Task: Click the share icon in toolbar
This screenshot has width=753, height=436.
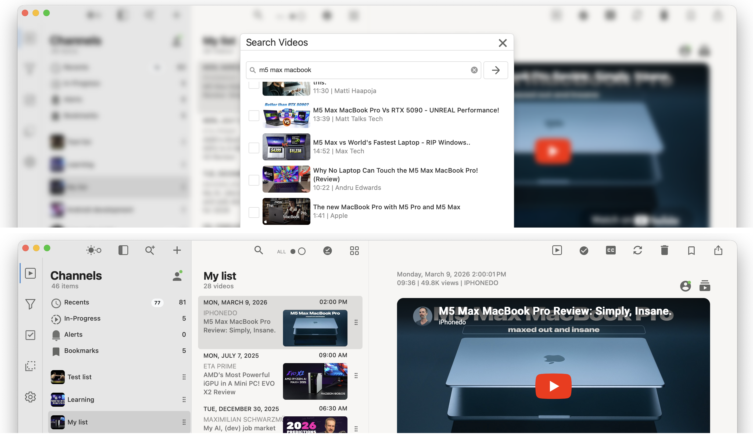Action: (x=718, y=250)
